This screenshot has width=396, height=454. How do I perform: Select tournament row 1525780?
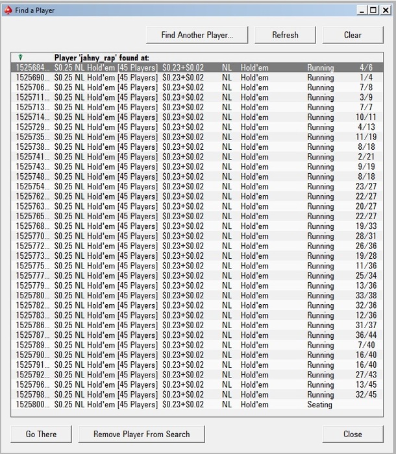(x=197, y=295)
